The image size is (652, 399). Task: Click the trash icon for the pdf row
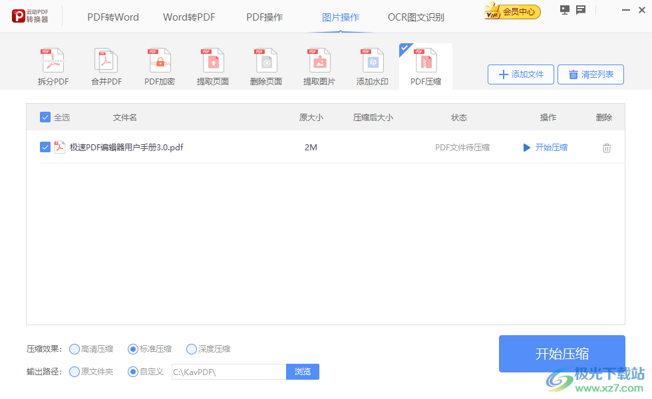point(607,148)
